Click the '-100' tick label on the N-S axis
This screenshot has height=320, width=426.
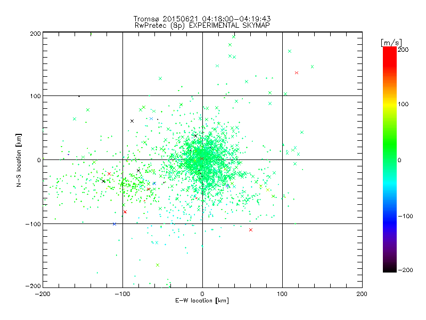33,224
